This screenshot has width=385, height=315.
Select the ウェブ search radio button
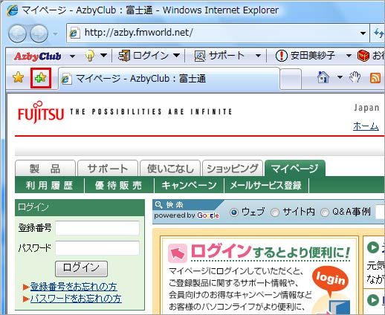pos(234,212)
